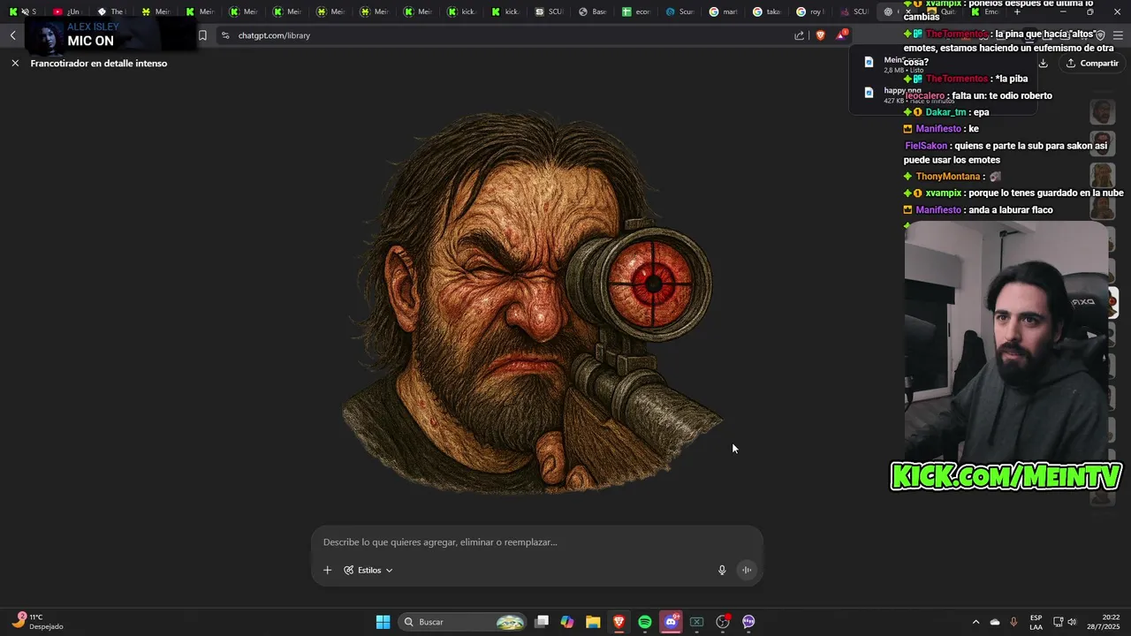The width and height of the screenshot is (1131, 636).
Task: Open the Brave Shields lion icon
Action: point(821,35)
